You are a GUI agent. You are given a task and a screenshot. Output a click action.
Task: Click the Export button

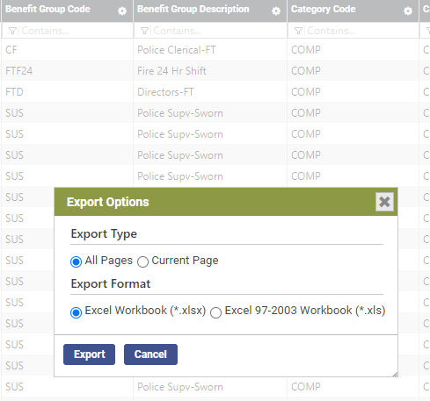coord(89,354)
